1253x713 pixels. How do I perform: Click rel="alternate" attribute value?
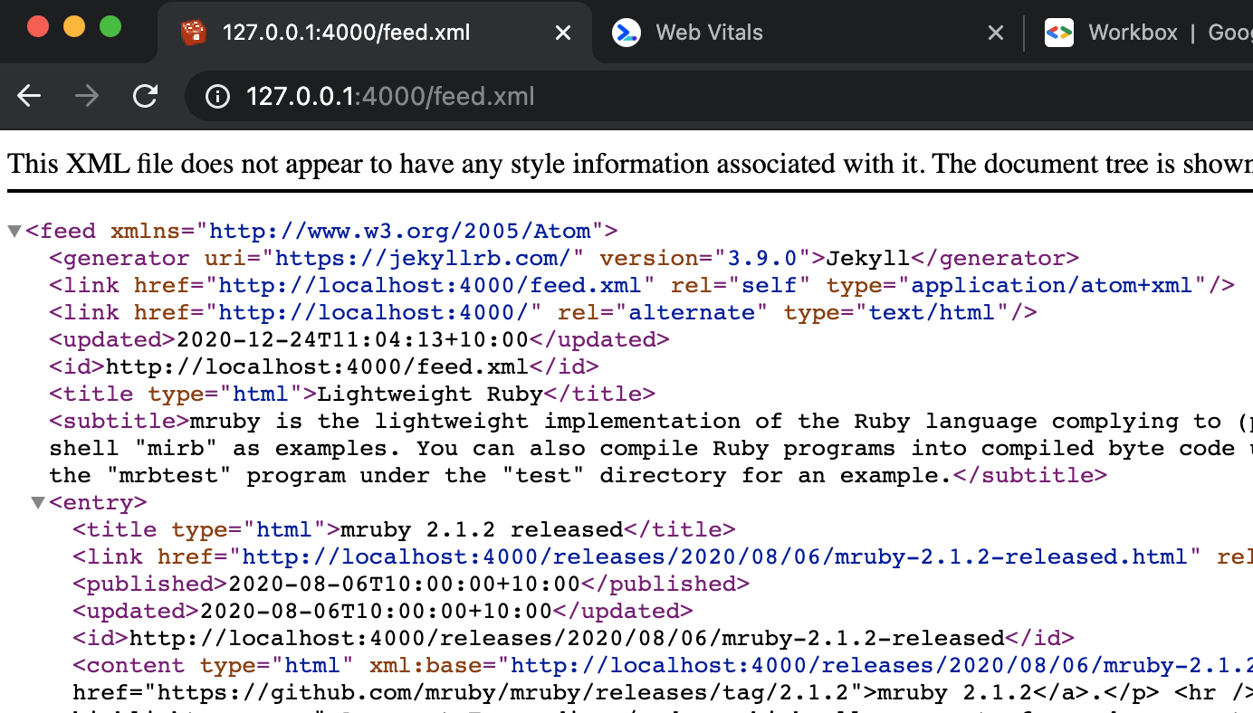[x=692, y=313]
